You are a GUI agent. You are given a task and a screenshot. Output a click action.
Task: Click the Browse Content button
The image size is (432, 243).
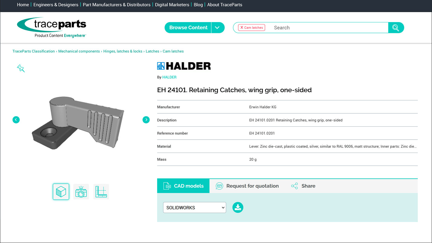(x=188, y=28)
